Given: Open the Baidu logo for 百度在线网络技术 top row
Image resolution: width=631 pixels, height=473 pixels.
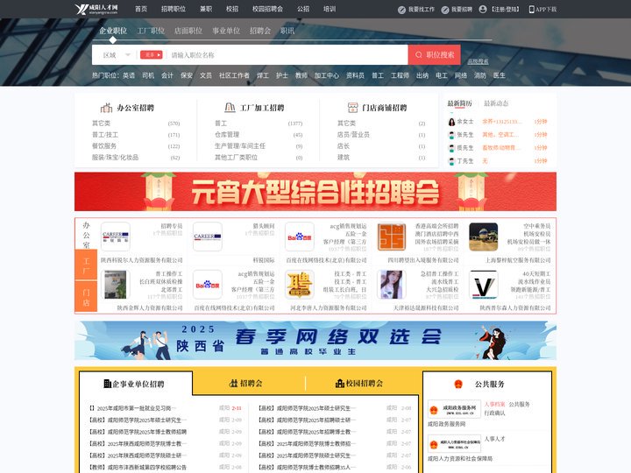Looking at the screenshot, I should click(x=300, y=236).
